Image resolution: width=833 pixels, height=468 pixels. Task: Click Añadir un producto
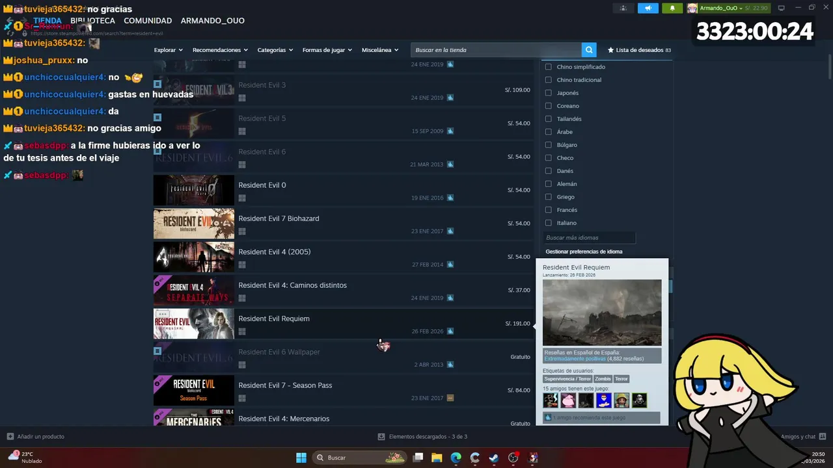coord(40,436)
